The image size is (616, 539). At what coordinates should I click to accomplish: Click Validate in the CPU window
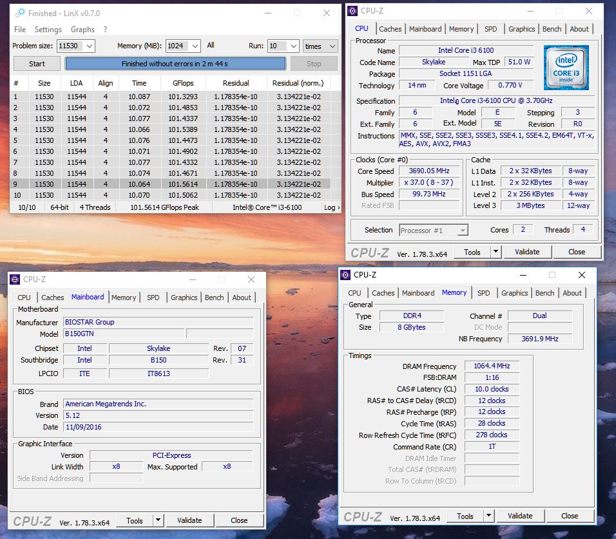click(x=527, y=252)
